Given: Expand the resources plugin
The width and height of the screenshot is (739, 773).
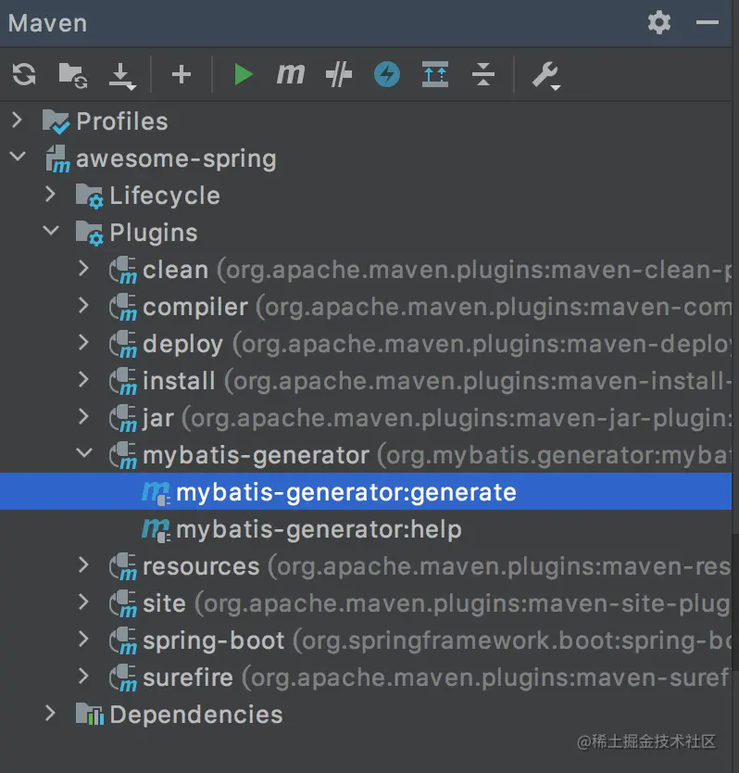Looking at the screenshot, I should [83, 565].
